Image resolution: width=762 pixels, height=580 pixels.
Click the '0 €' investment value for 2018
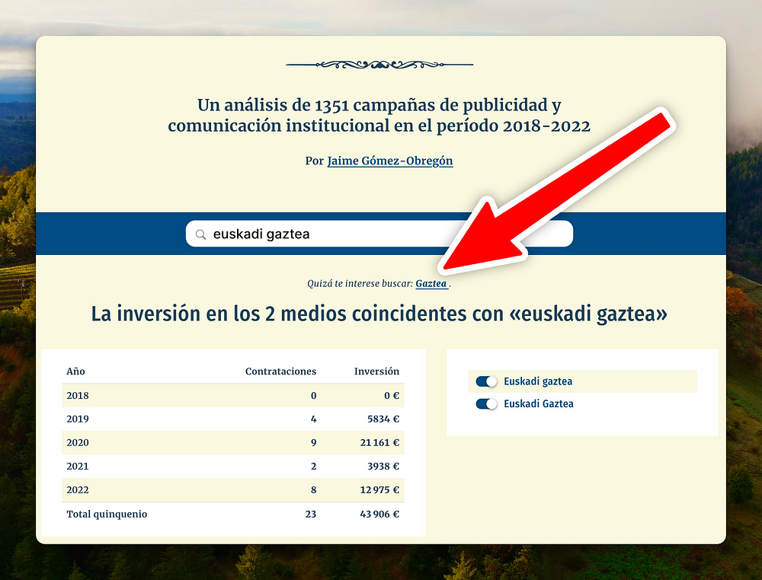pyautogui.click(x=392, y=396)
